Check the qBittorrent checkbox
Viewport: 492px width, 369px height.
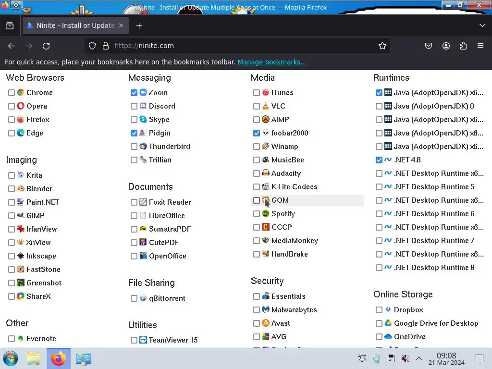(x=134, y=298)
